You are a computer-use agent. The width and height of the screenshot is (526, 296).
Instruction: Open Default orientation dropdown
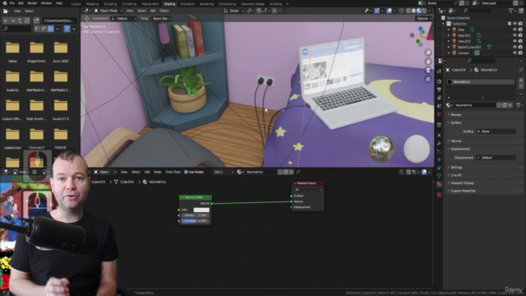(x=124, y=19)
